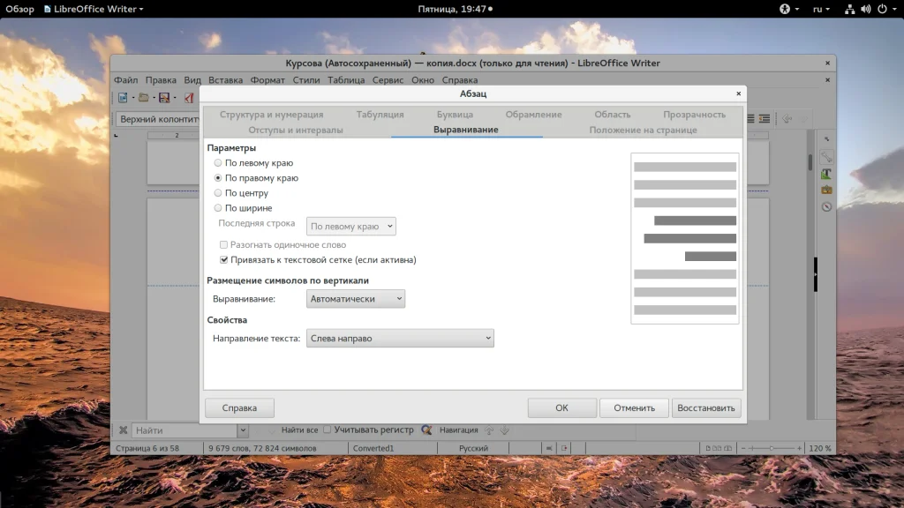
Task: Click the zoom slider in status bar
Action: point(772,448)
